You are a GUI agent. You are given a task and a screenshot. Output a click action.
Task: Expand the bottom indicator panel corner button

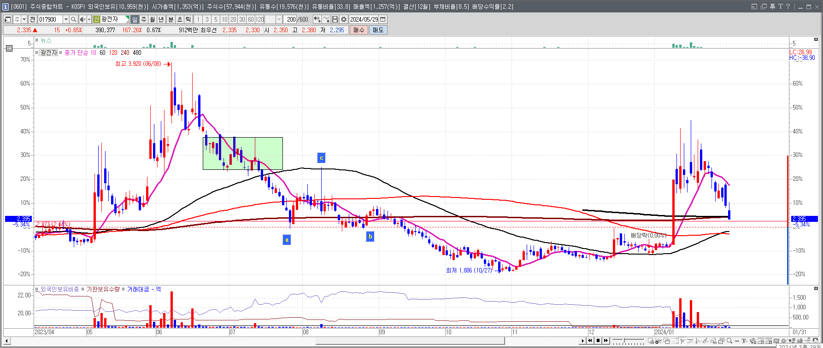coord(816,289)
